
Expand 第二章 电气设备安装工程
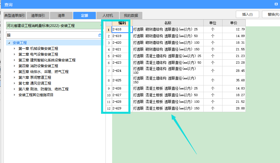coord(15,54)
